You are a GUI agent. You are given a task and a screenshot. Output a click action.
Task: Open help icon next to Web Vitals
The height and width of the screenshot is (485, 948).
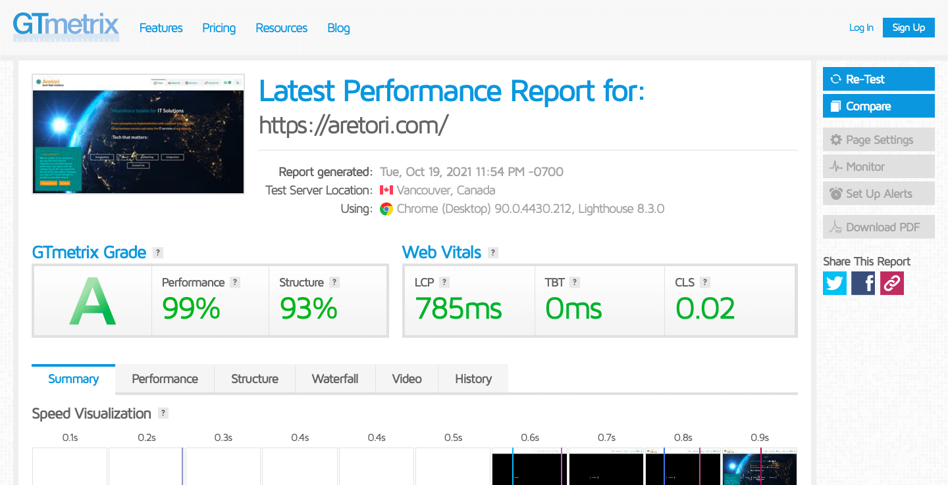click(493, 252)
